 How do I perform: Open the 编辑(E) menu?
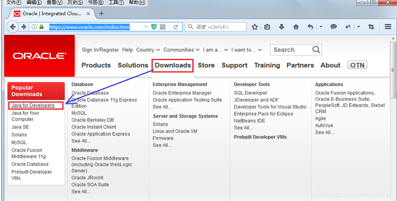(x=34, y=3)
